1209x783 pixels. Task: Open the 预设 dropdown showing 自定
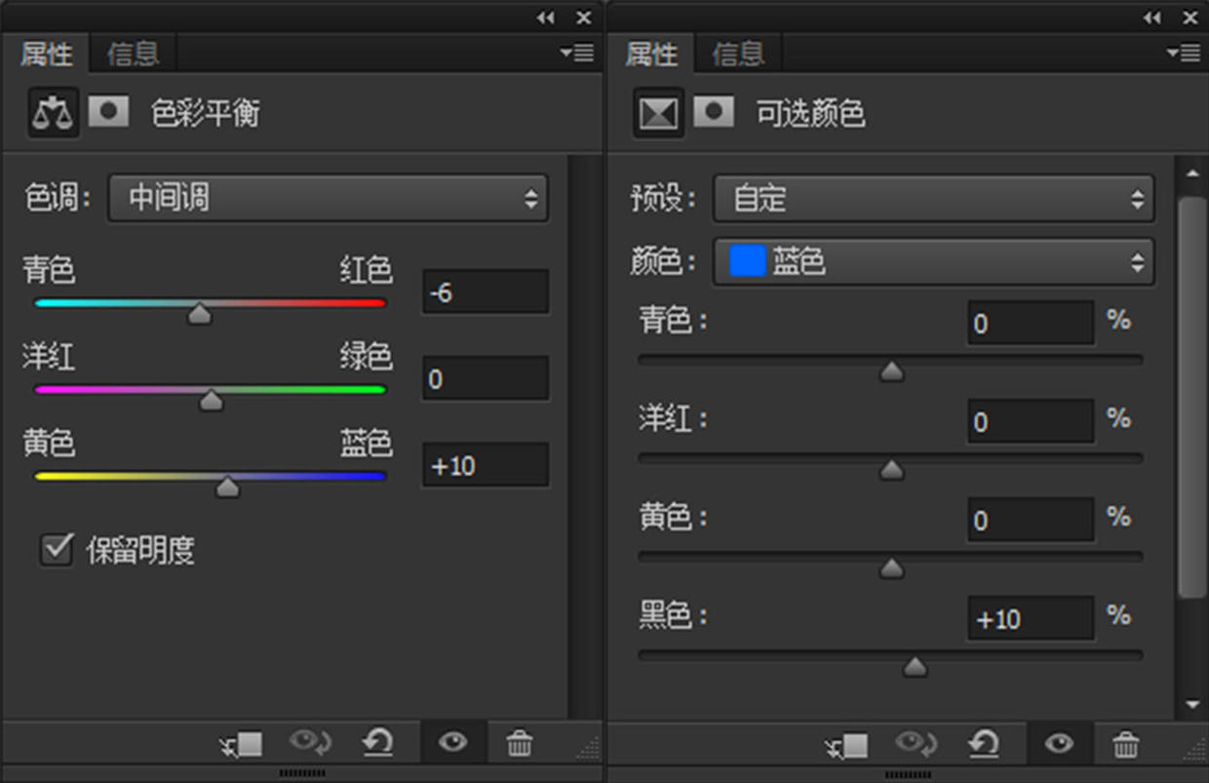click(x=933, y=199)
